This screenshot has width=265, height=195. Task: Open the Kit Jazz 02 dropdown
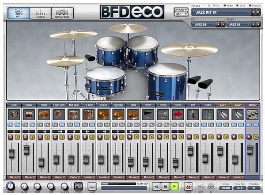coord(204,24)
